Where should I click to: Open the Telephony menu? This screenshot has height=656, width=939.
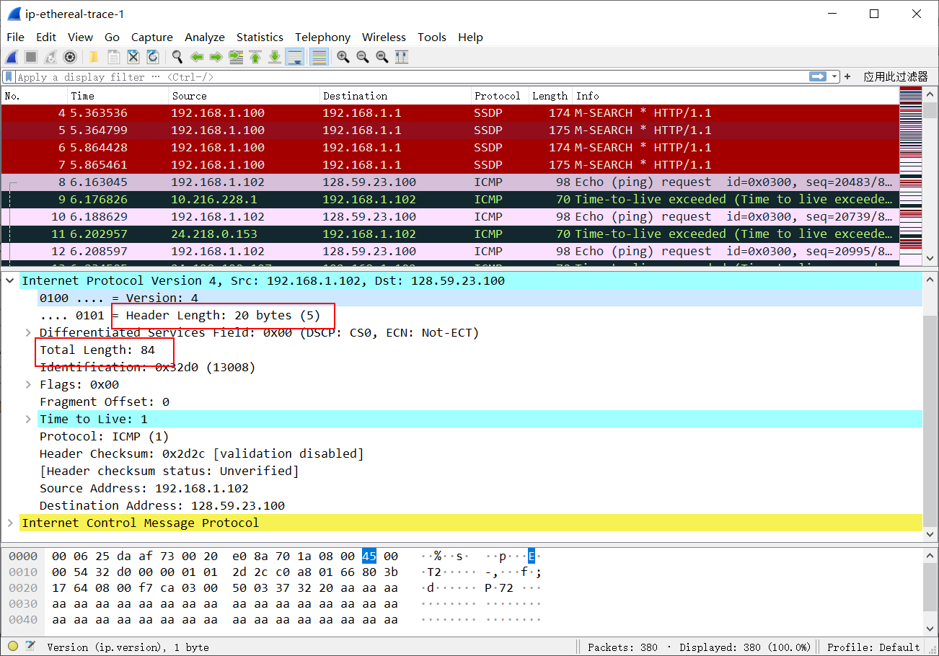point(322,37)
